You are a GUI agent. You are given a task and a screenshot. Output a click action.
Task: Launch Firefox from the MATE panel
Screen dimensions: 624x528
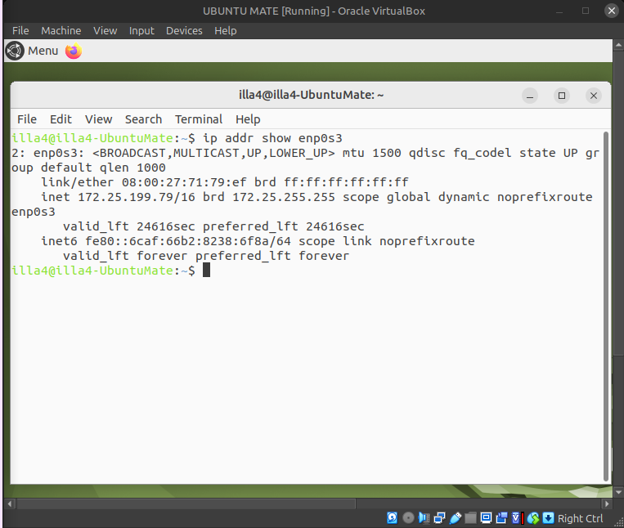pyautogui.click(x=74, y=51)
